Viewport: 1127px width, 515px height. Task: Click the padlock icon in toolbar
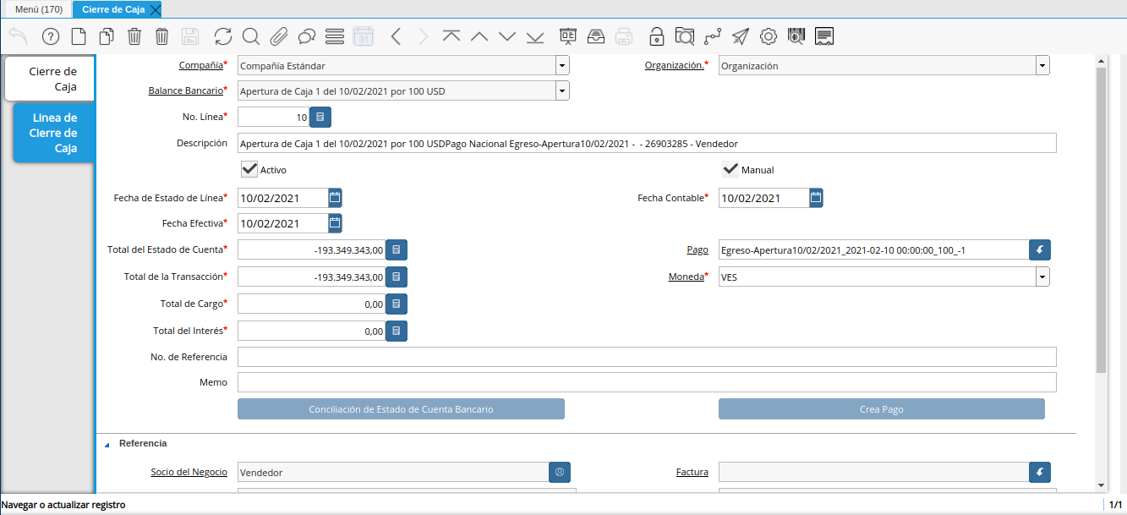[x=656, y=36]
